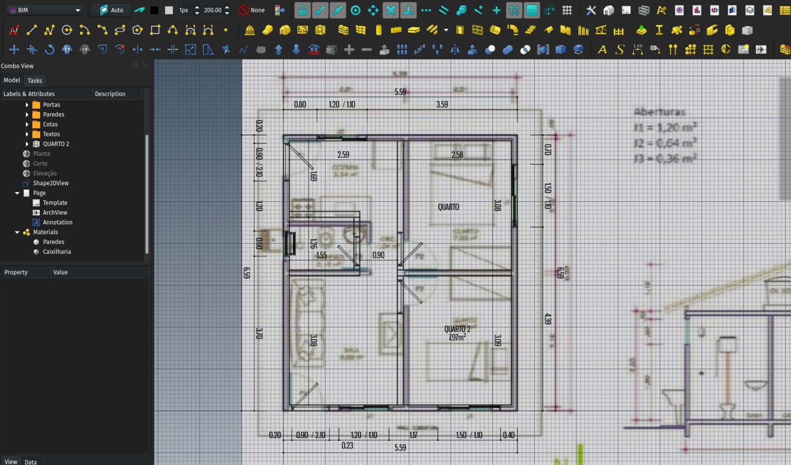This screenshot has width=791, height=465.
Task: Select the Point tool
Action: click(226, 30)
